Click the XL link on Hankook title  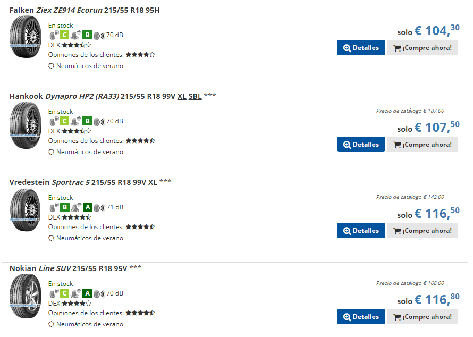tap(182, 97)
